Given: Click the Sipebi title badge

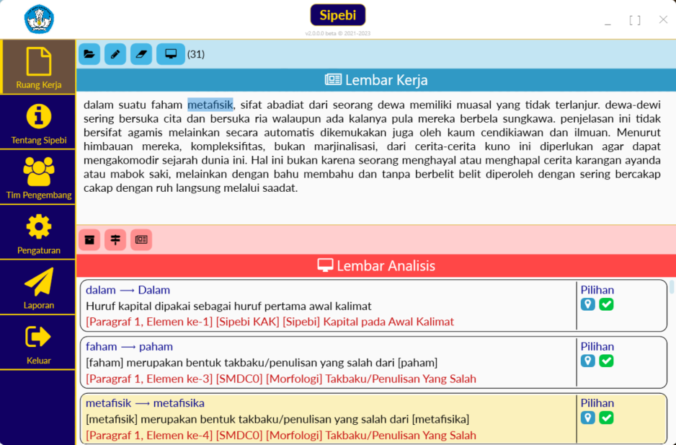Looking at the screenshot, I should [x=338, y=15].
